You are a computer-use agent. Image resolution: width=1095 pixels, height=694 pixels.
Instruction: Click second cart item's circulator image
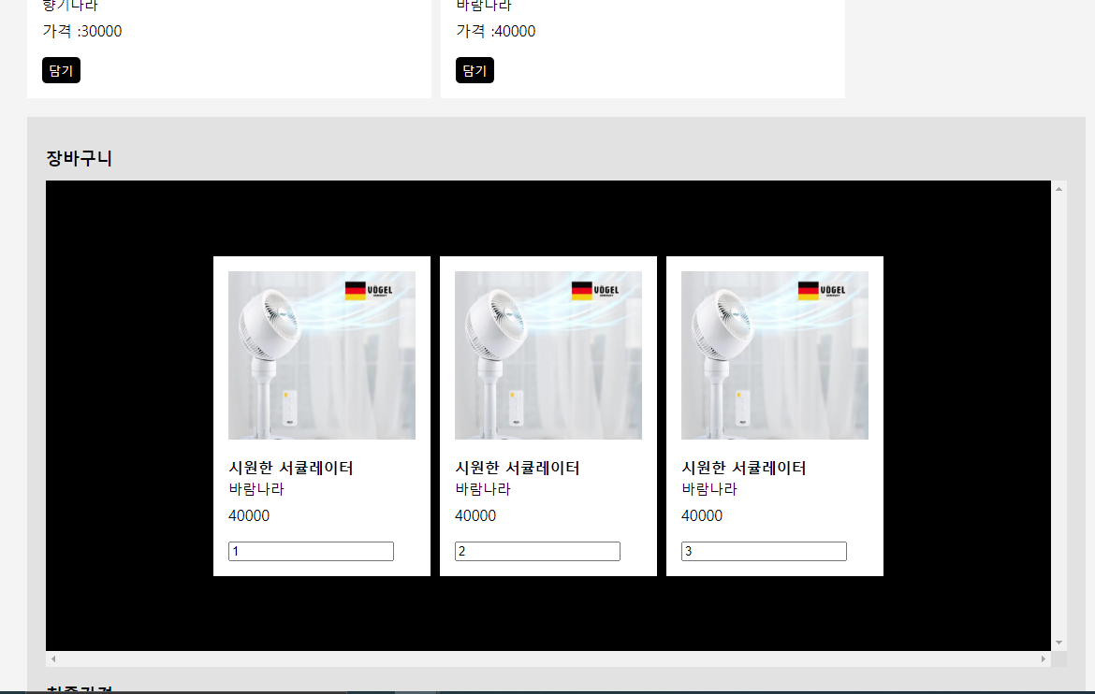point(548,355)
